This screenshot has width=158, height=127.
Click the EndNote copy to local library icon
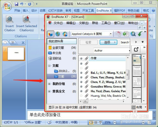point(118,34)
